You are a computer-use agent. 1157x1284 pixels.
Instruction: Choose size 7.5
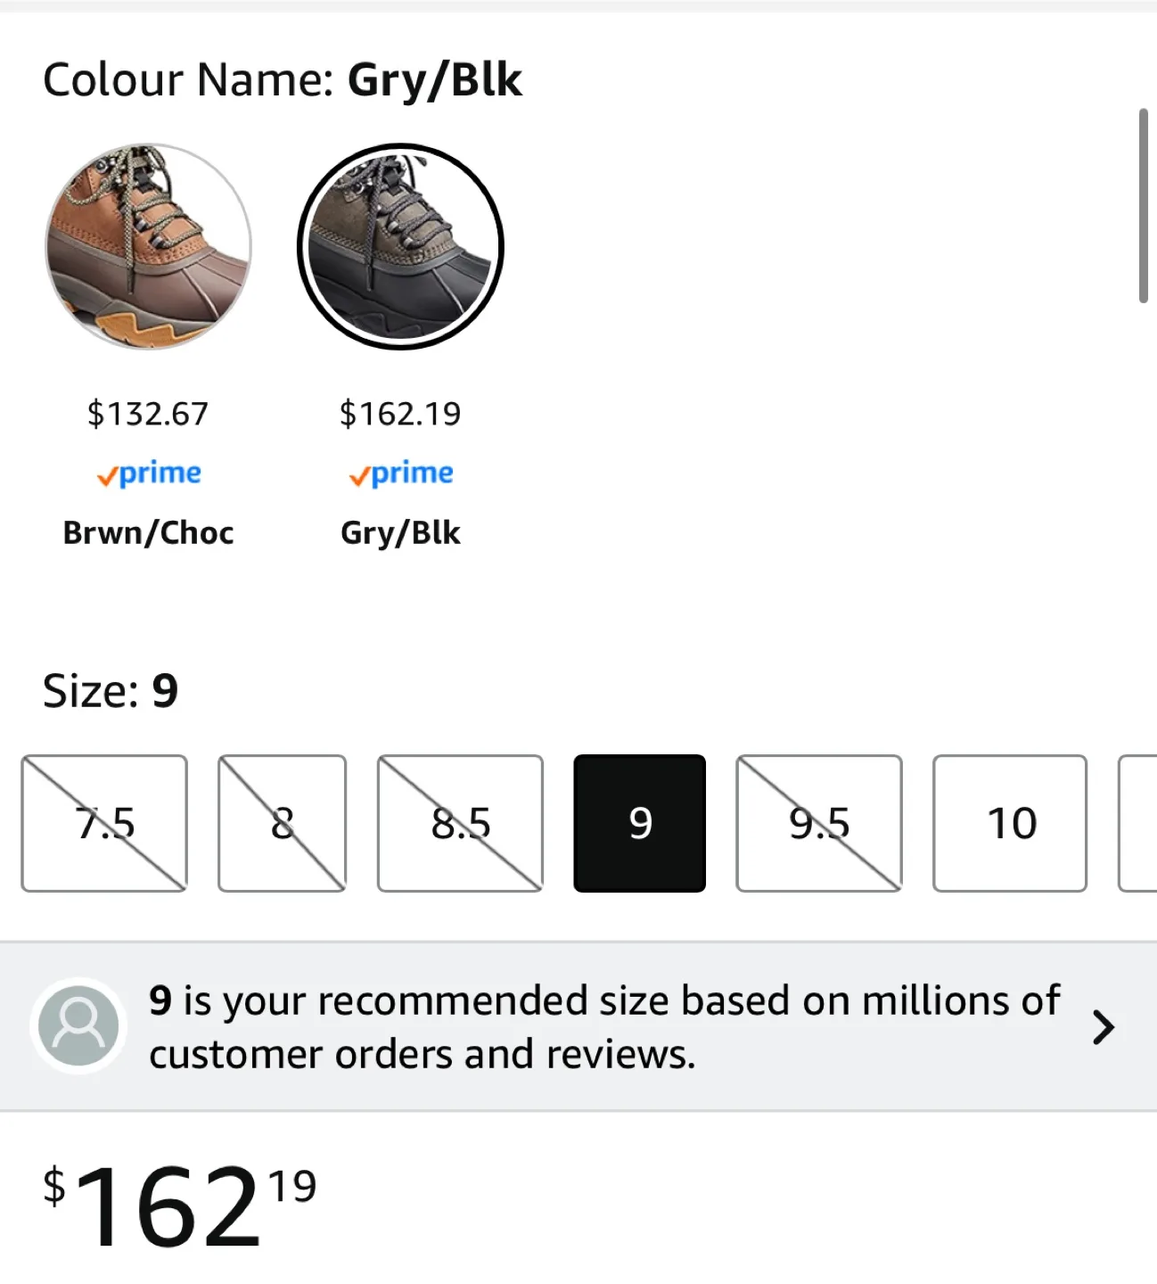pos(104,823)
